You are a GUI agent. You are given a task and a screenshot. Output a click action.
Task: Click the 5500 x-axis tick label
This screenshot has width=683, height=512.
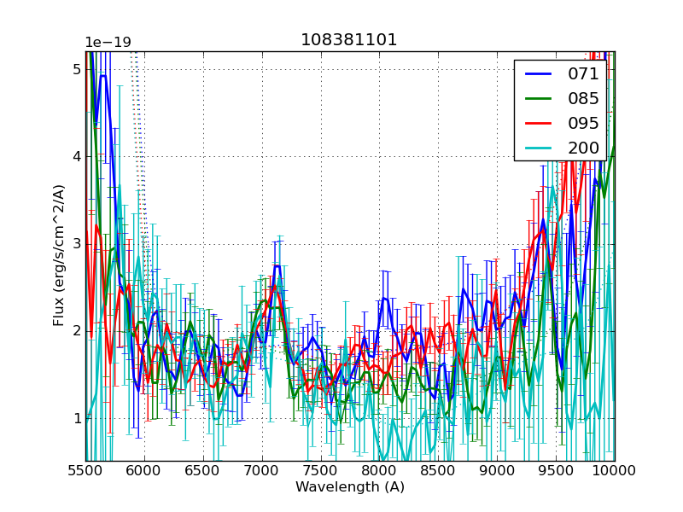click(85, 471)
